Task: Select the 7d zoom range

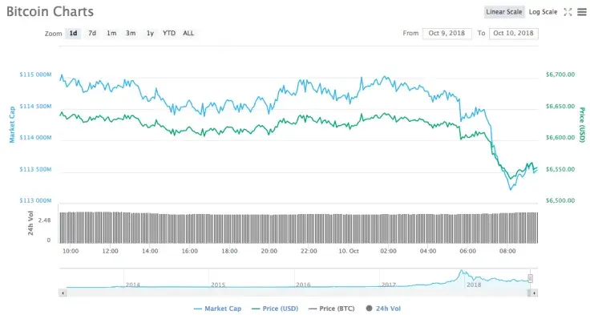Action: click(92, 33)
